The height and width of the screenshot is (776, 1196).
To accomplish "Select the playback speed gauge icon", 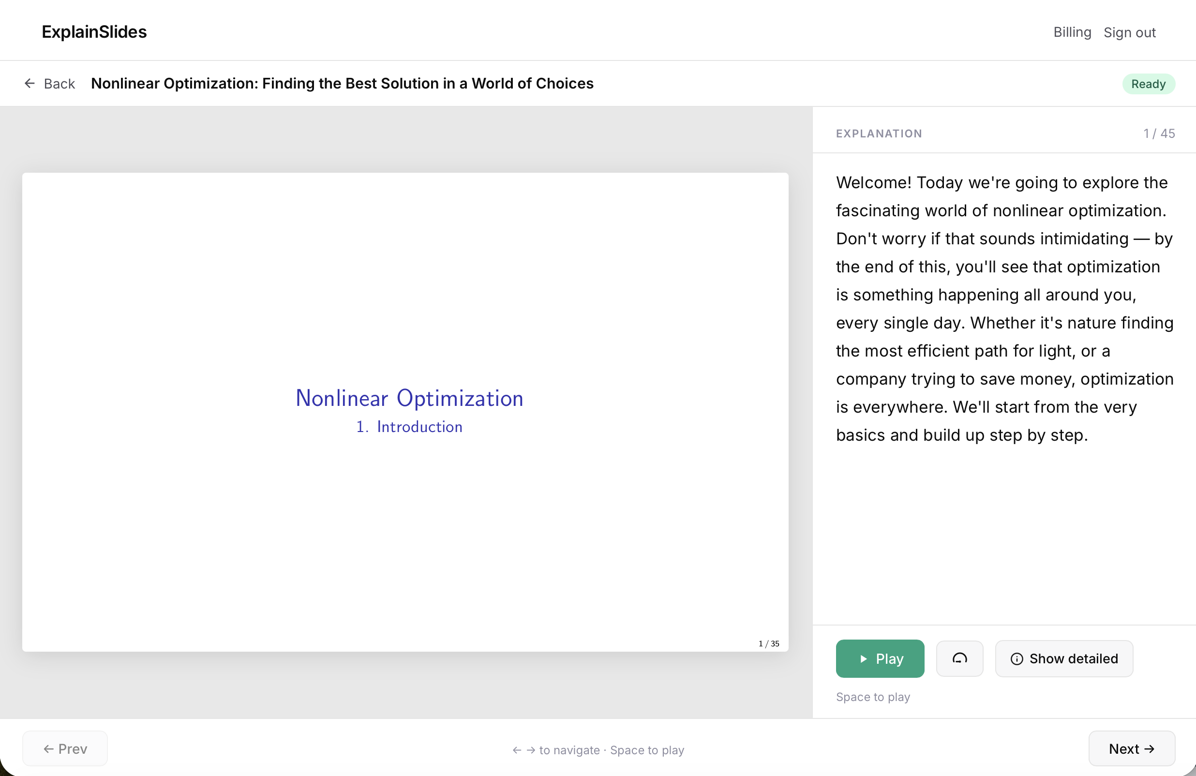I will (959, 658).
